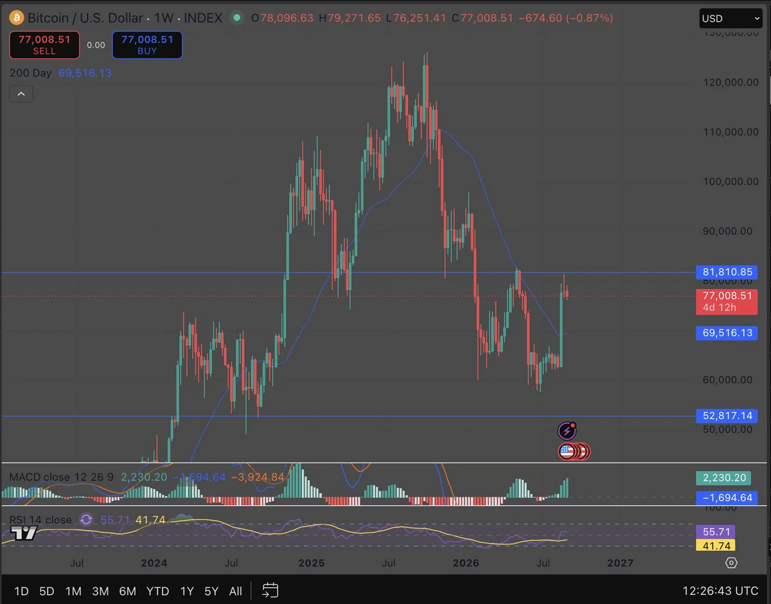Click the MACD close 12 26 9 legend

(x=62, y=477)
